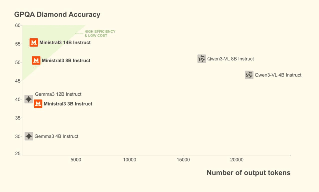Click the Ministral3 3B Instruct icon
This screenshot has height=192, width=319.
pos(38,104)
